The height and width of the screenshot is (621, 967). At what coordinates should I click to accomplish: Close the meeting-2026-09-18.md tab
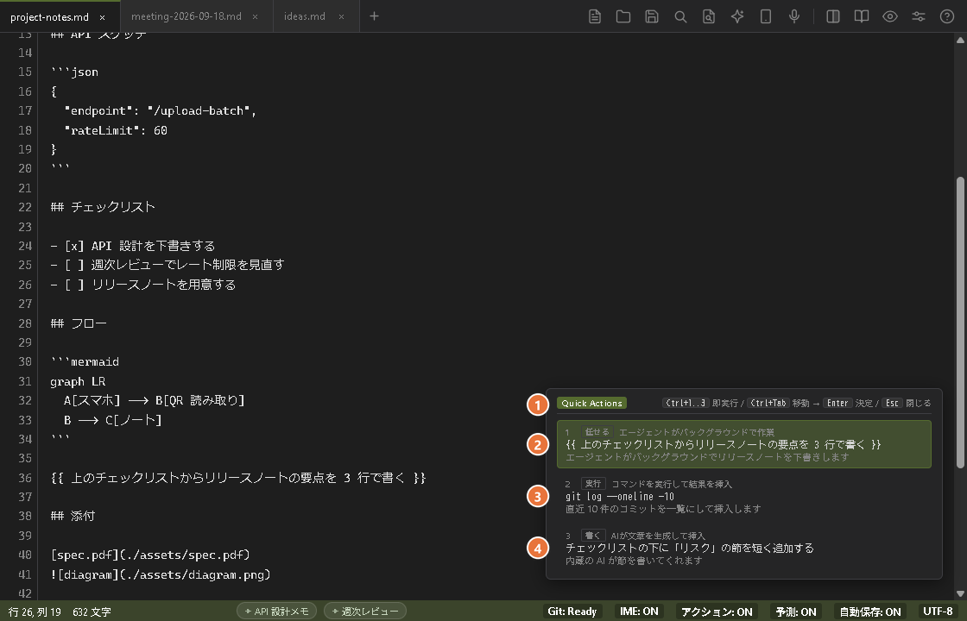coord(255,16)
